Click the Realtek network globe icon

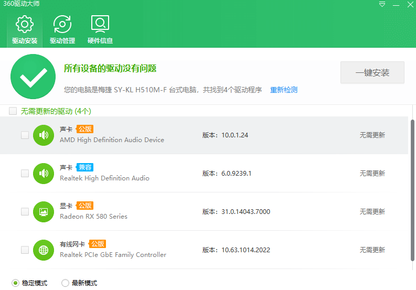pyautogui.click(x=44, y=250)
